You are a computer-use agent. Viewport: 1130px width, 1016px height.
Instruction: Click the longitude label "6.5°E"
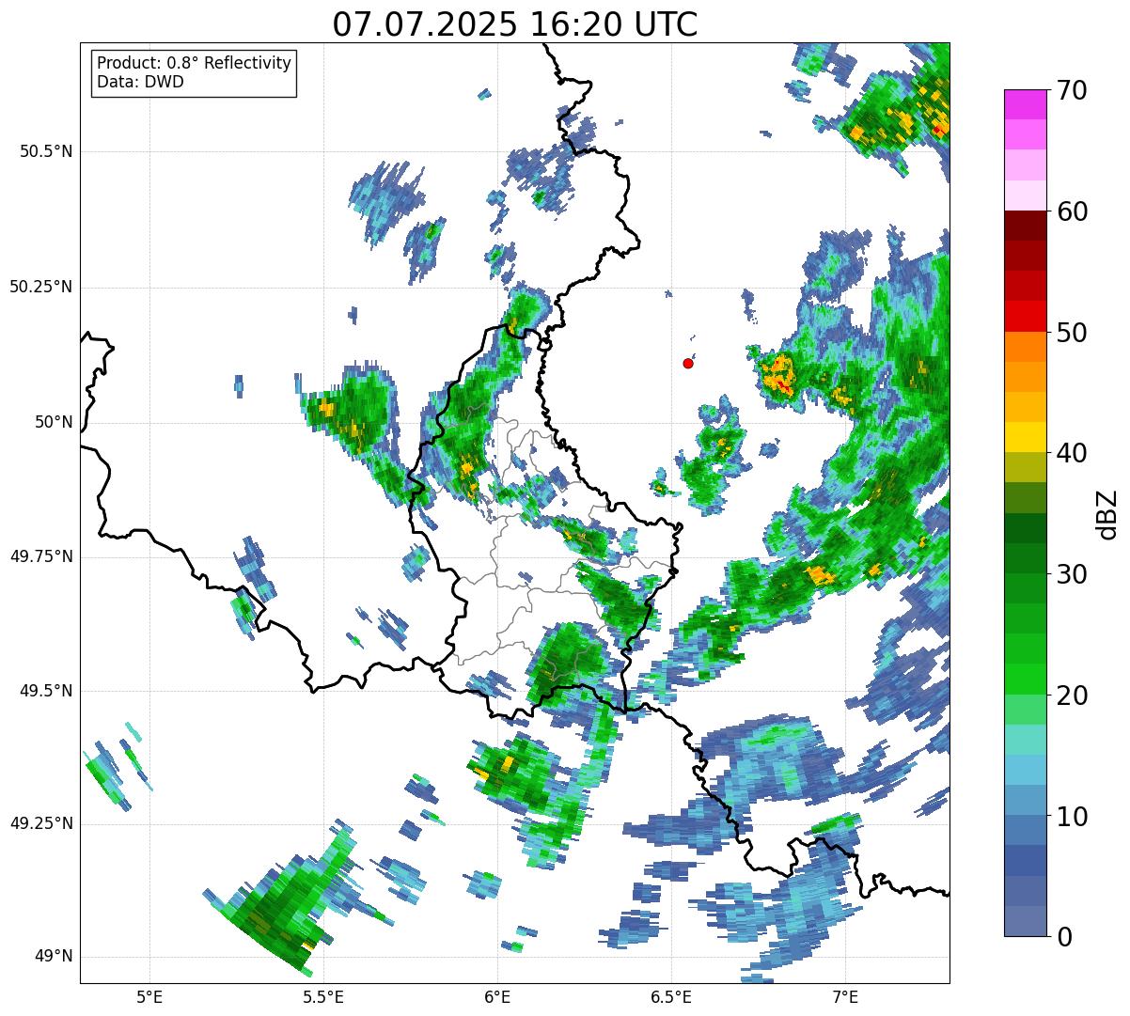671,996
